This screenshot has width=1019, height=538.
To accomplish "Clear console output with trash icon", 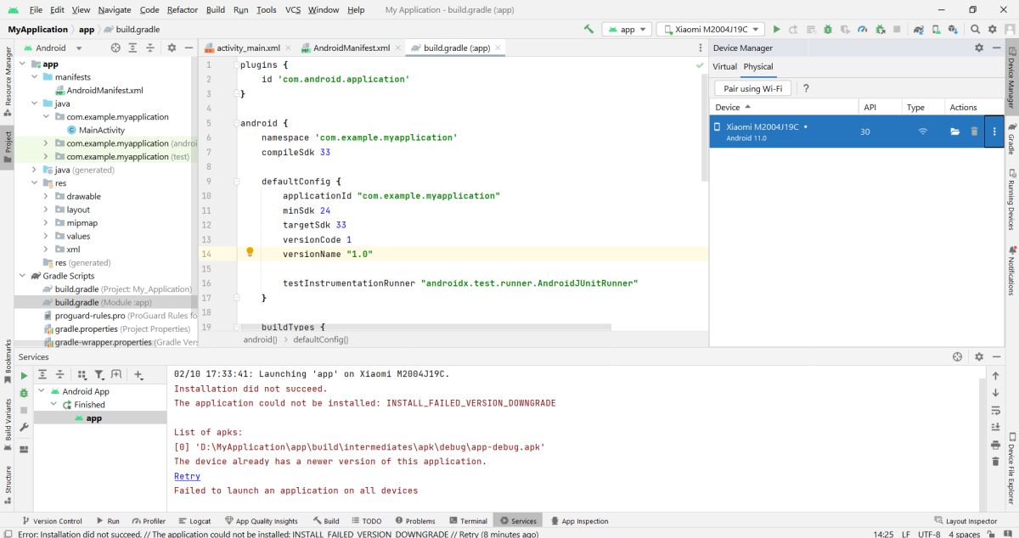I will [995, 461].
